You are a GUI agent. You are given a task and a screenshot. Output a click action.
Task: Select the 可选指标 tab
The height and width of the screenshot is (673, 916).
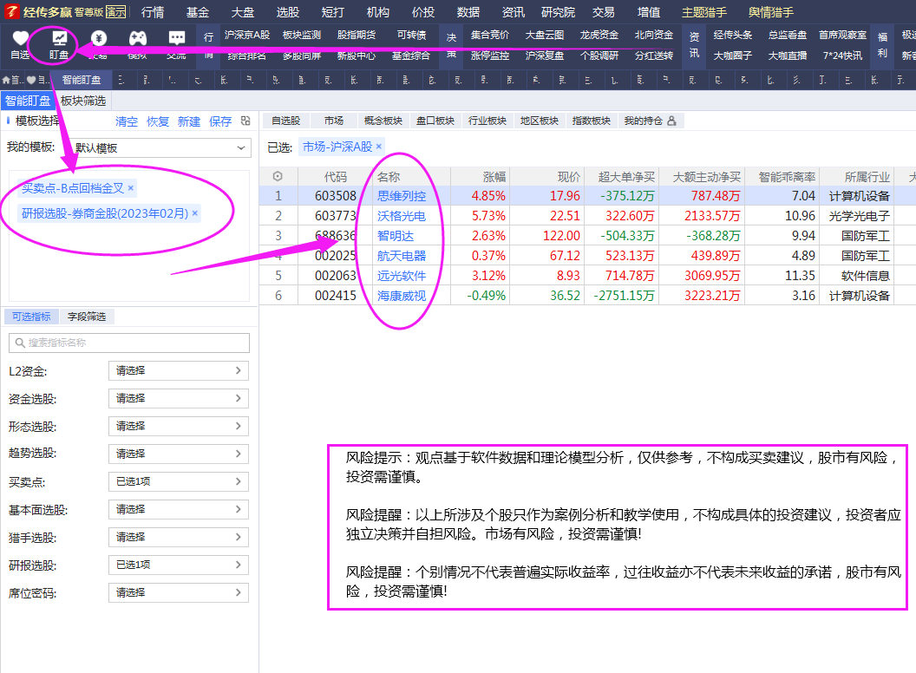tap(31, 317)
